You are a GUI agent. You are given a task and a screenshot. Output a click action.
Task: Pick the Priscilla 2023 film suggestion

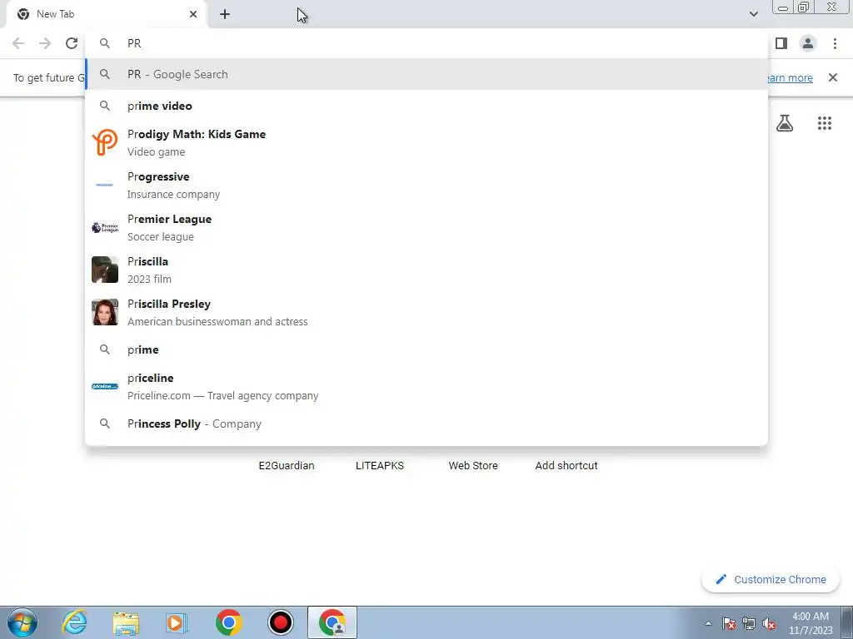[426, 270]
